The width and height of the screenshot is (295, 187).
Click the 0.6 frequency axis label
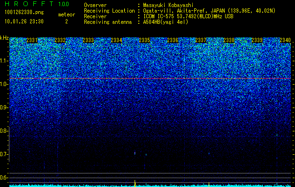pyautogui.click(x=4, y=178)
